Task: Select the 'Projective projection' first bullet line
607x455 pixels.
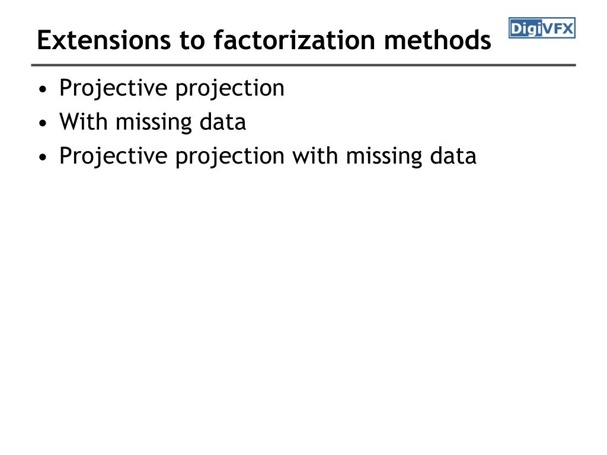Action: click(x=172, y=88)
